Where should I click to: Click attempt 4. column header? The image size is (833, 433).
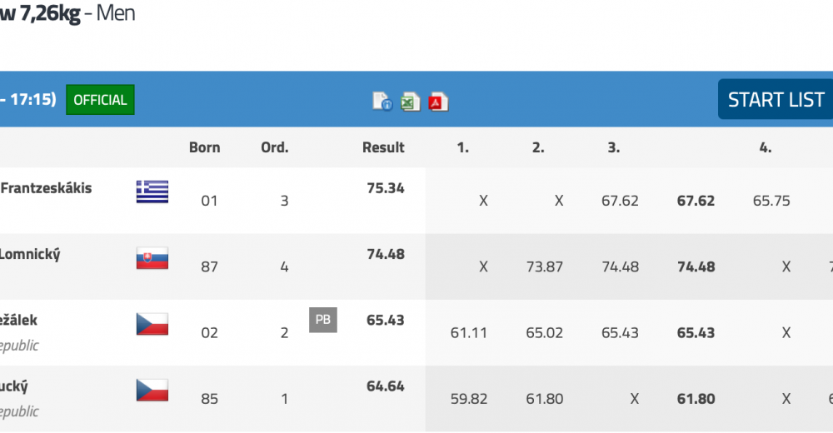[x=765, y=147]
